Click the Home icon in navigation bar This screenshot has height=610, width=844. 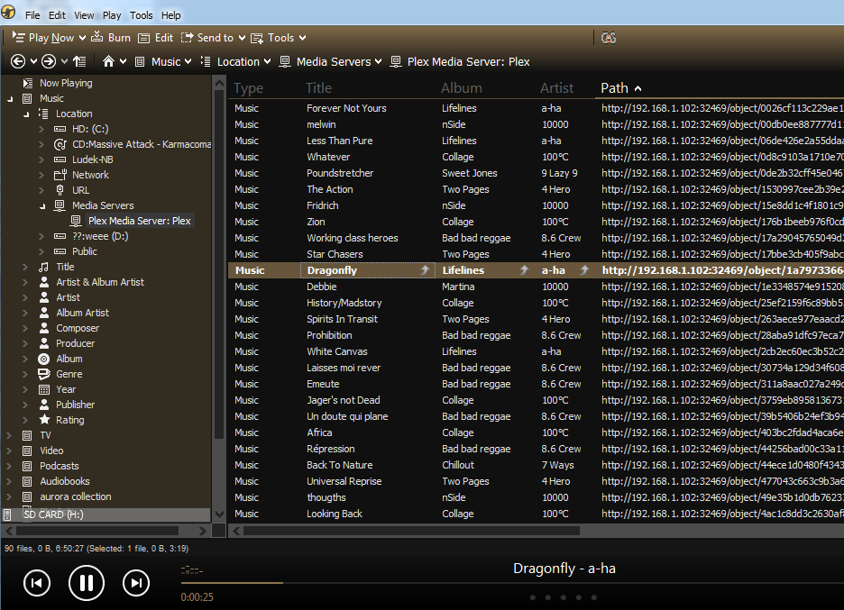coord(109,61)
